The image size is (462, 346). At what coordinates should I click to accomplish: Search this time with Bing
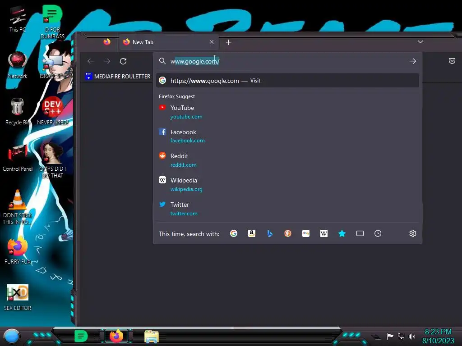[270, 234]
